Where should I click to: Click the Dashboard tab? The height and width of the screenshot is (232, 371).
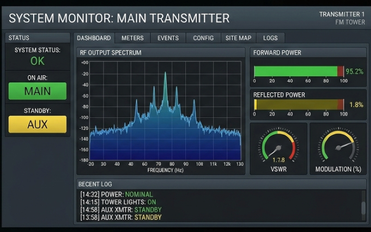coord(94,38)
